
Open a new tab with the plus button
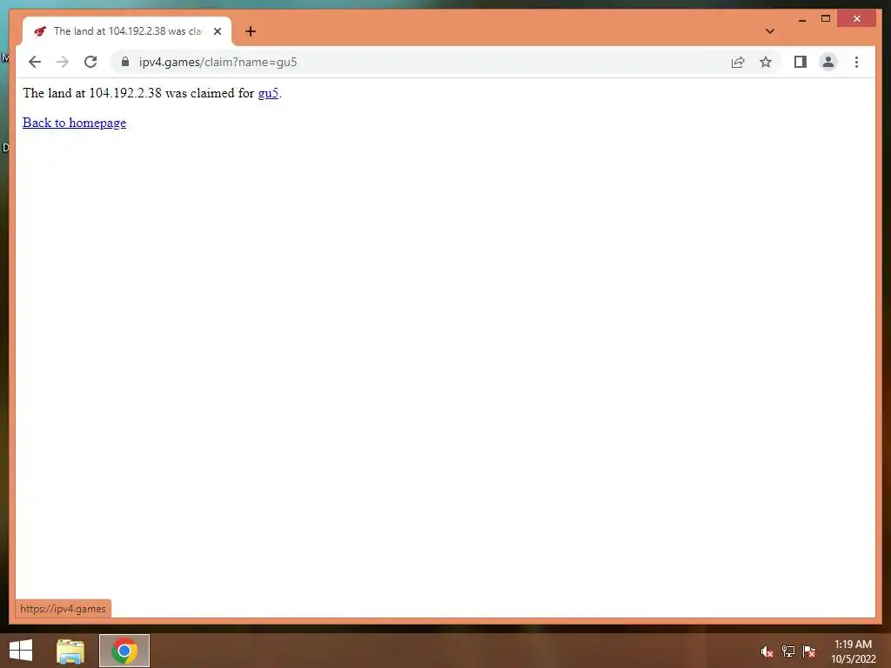tap(251, 31)
